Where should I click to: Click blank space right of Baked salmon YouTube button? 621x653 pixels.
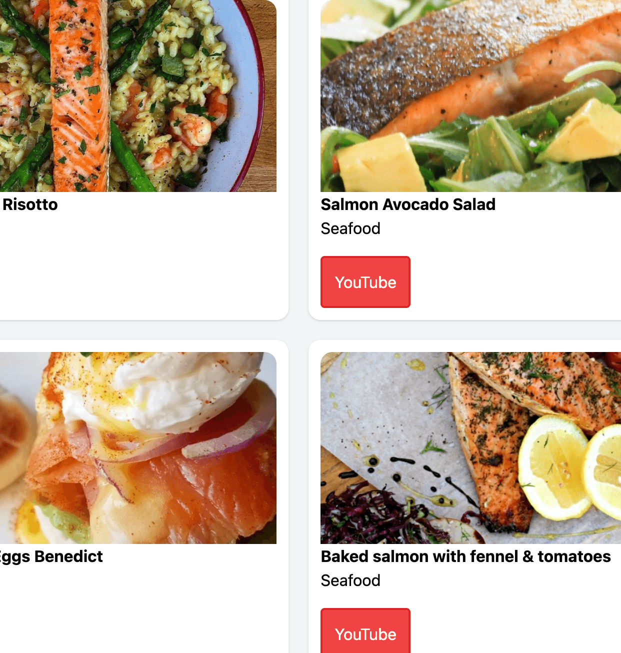click(x=515, y=631)
